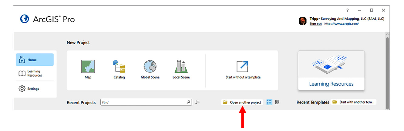The height and width of the screenshot is (131, 404).
Task: Click the help question mark icon
Action: pyautogui.click(x=348, y=10)
